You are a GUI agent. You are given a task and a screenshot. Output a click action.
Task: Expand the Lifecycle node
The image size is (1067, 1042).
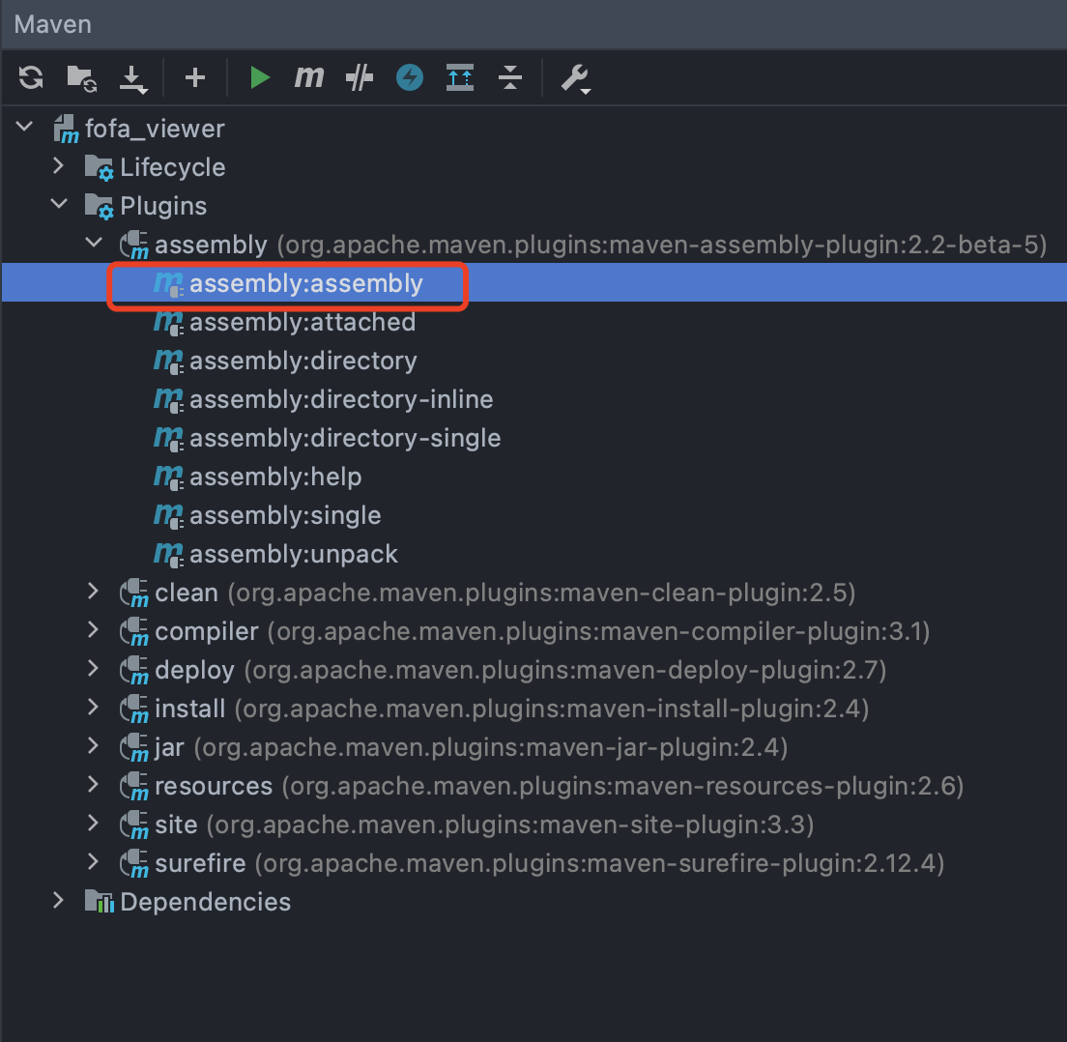point(59,166)
